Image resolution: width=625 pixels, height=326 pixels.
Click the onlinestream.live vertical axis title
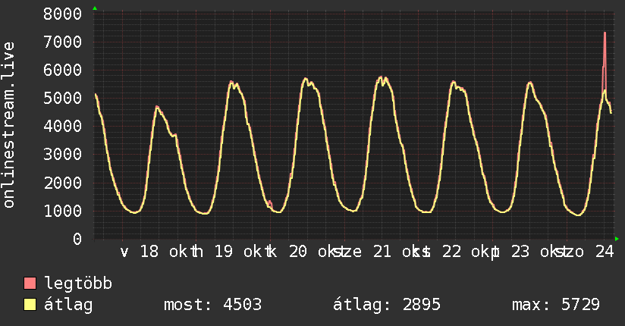9,125
